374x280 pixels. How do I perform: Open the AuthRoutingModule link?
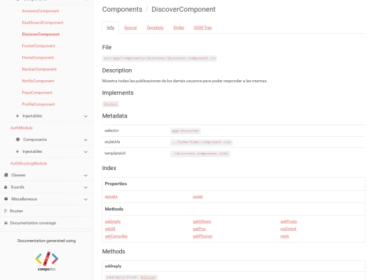tap(28, 163)
